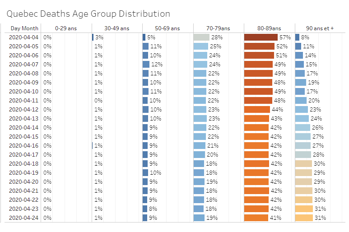This screenshot has height=232, width=349.
Task: Select the 30-49 ans column header
Action: point(116,28)
